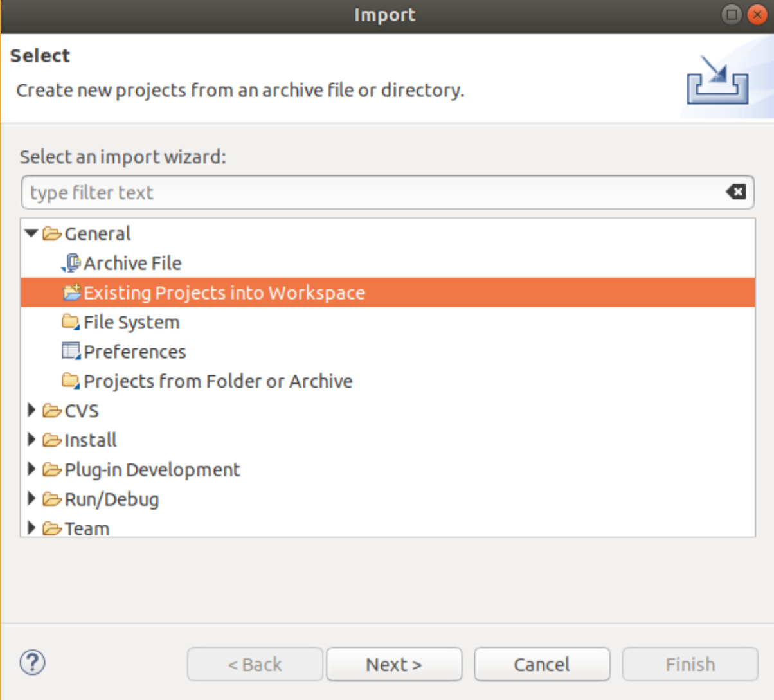Expand the Install category

tap(31, 439)
